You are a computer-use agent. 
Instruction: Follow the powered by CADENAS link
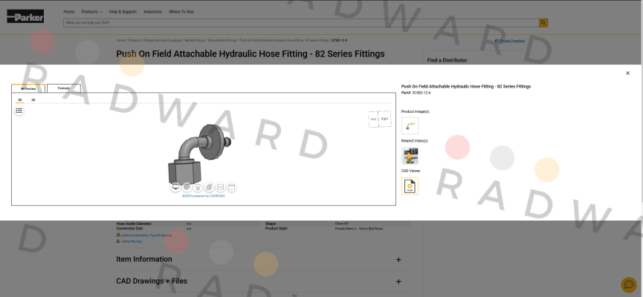(x=204, y=196)
